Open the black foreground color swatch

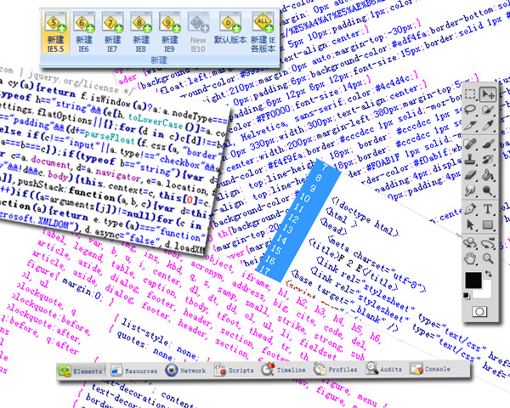[x=472, y=279]
